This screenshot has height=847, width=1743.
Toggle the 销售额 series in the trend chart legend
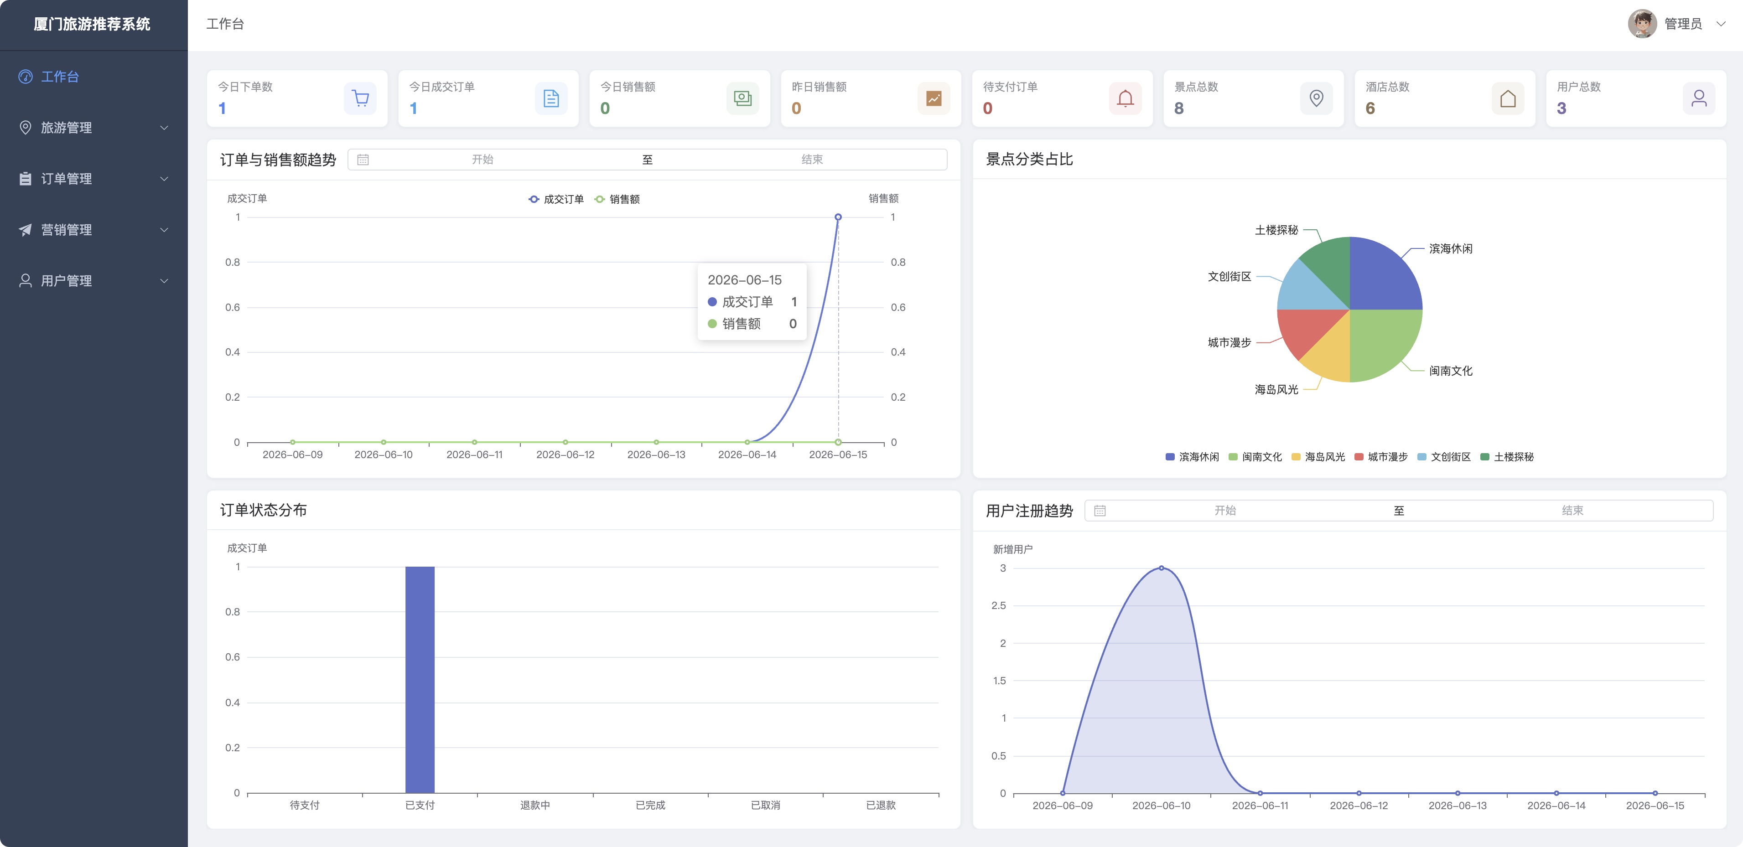point(617,199)
